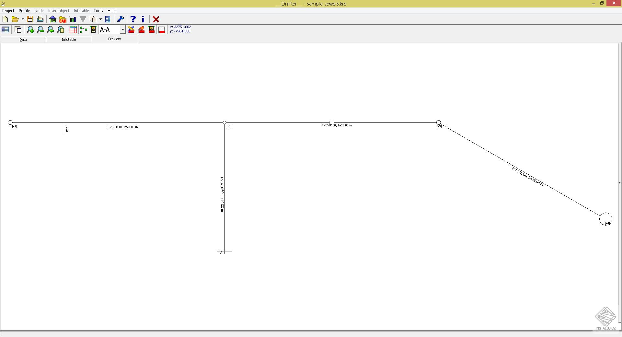Save the project with floppy disk icon
Viewport: 622px width, 337px height.
coord(30,19)
